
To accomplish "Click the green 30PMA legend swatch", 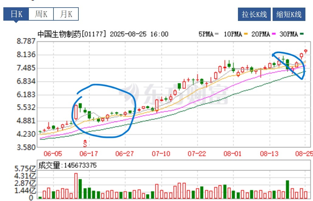I will 302,34.
